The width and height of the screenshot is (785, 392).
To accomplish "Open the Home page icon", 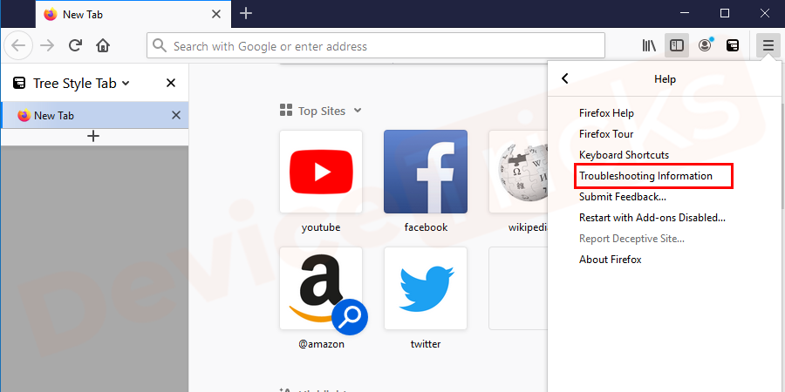I will click(103, 46).
